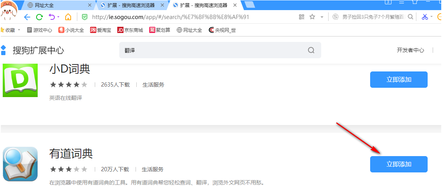Click the window tab count icon

click(x=388, y=2)
